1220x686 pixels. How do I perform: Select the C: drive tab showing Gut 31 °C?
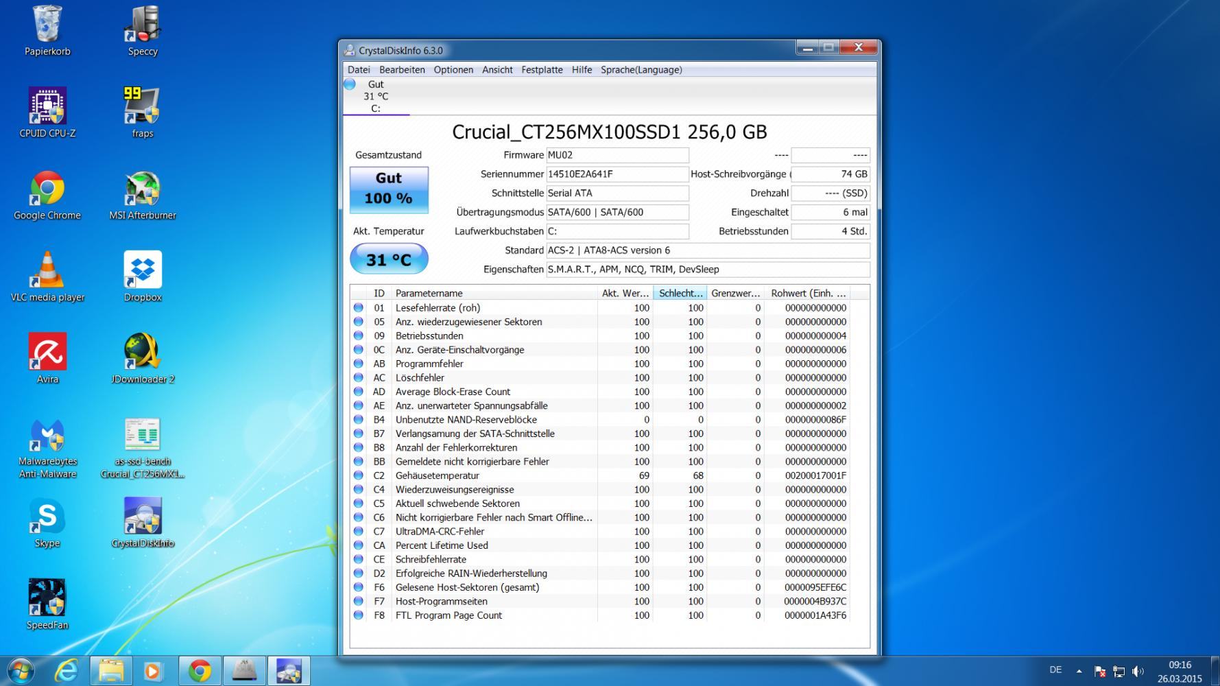tap(376, 96)
